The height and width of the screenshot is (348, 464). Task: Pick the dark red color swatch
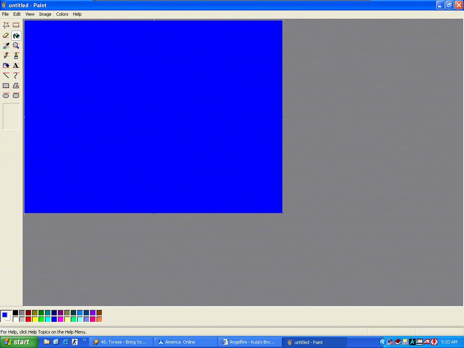[x=29, y=313]
